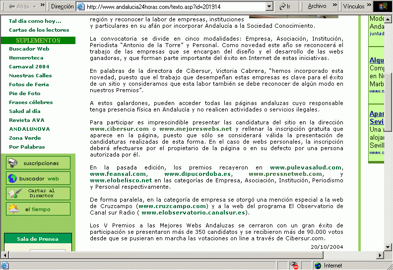Viewport: 393px width, 270px height.
Task: Open Tal día como hoy link
Action: 35,21
